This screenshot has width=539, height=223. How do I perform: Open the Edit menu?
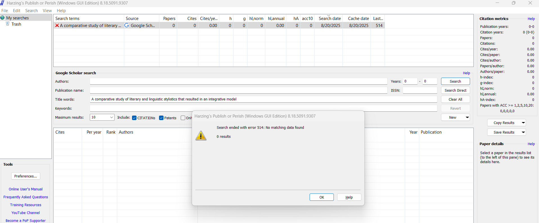[17, 10]
